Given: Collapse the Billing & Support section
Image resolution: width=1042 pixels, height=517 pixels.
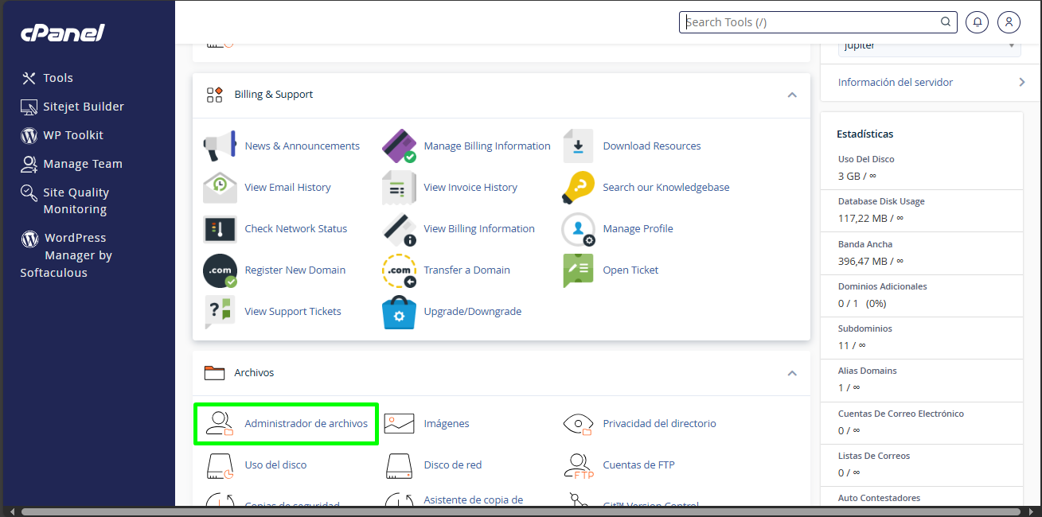Looking at the screenshot, I should pos(792,95).
